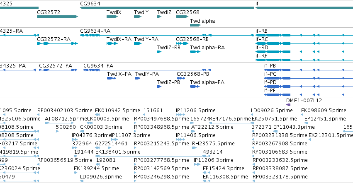The image size is (353, 183).
Task: Open EST CK00003.5prime
Action: 108,119
